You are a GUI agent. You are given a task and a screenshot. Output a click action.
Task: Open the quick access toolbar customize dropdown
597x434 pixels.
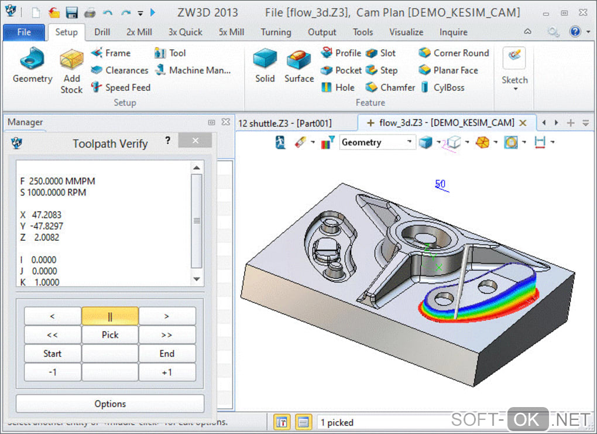tap(140, 12)
